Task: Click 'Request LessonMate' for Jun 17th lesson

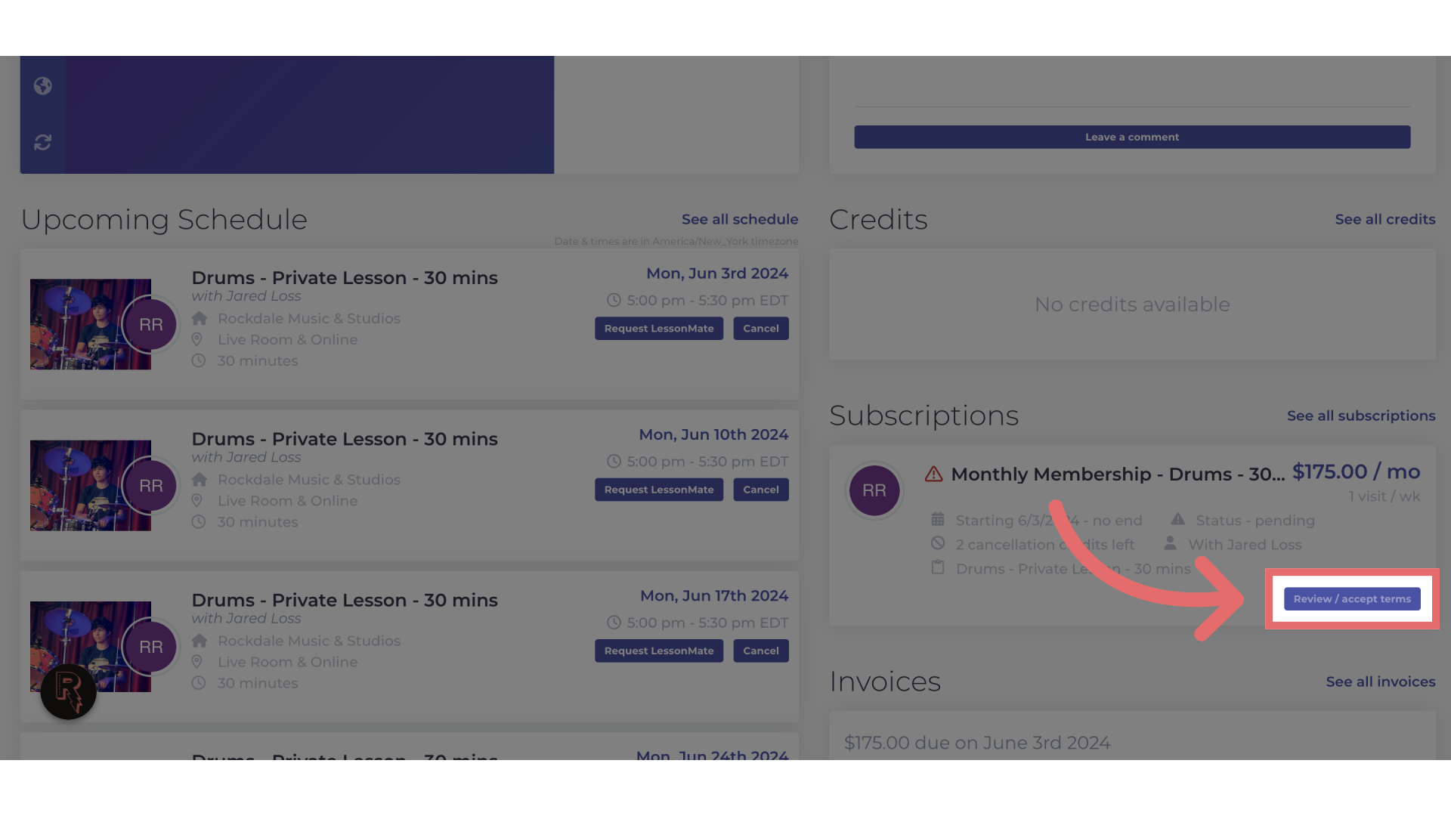Action: coord(659,651)
